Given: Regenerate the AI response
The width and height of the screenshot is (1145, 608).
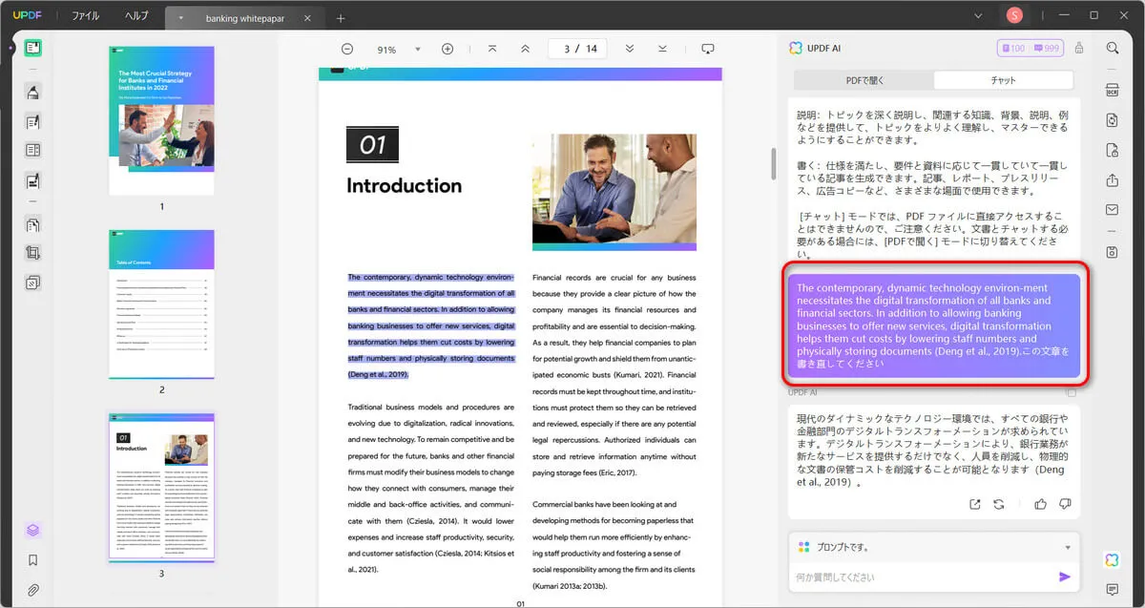Looking at the screenshot, I should pos(999,504).
